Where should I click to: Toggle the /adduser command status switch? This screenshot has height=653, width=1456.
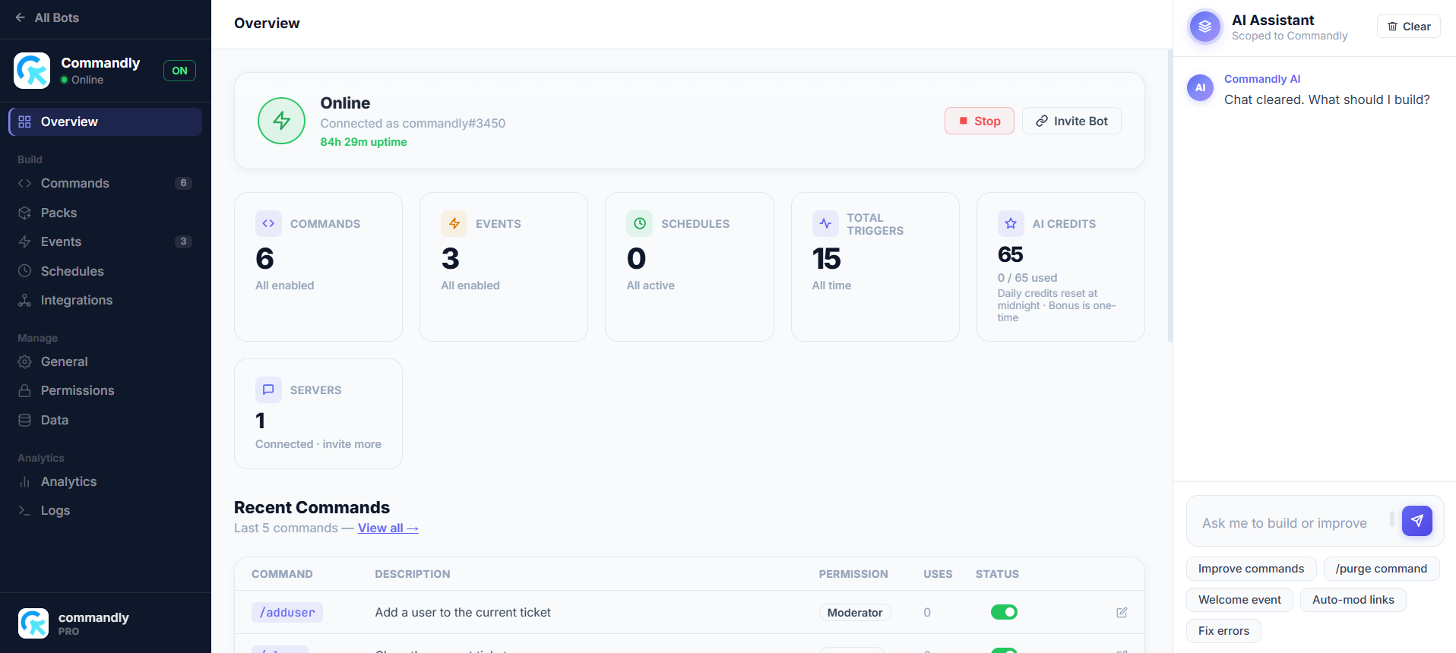[1004, 612]
